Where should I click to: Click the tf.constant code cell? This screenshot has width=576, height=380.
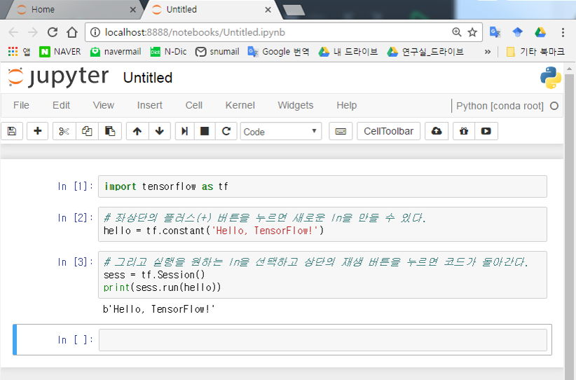322,224
